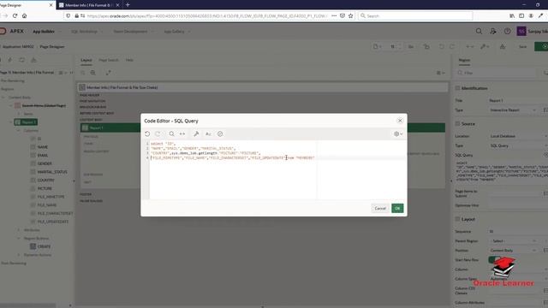Click Page Designer toolbar undo icon
Viewport: 548px width, 308px height.
[x=442, y=46]
